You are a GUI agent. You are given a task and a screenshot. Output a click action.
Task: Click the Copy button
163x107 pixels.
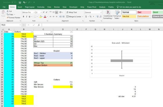point(10,14)
